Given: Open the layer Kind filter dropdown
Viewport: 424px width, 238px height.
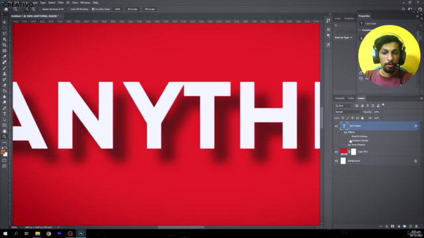Looking at the screenshot, I should [x=344, y=106].
